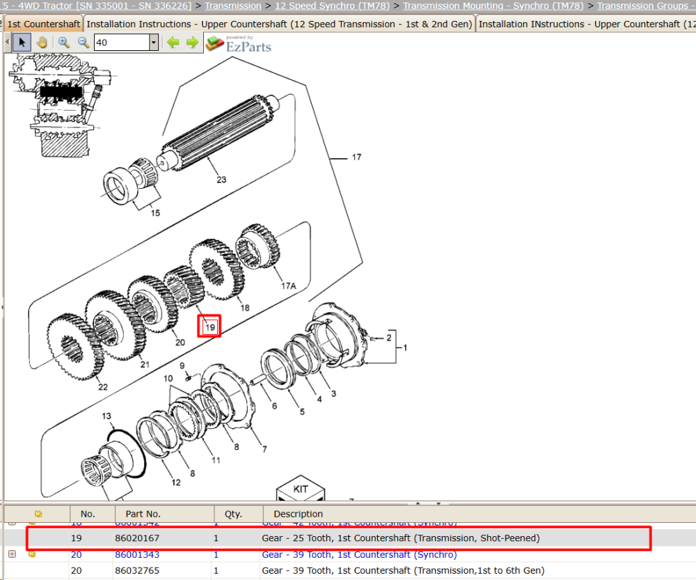696x580 pixels.
Task: Click callout 22 on the diagram
Action: click(x=103, y=387)
